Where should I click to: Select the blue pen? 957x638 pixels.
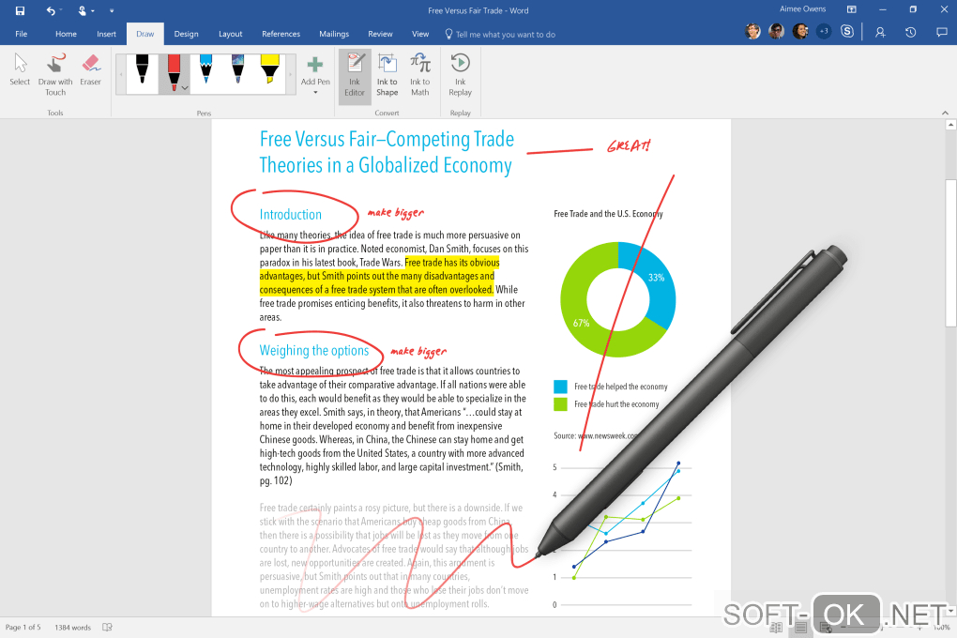click(206, 69)
